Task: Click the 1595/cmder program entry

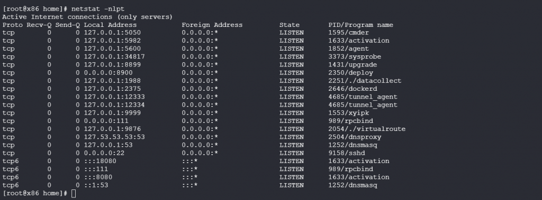Action: click(x=348, y=33)
